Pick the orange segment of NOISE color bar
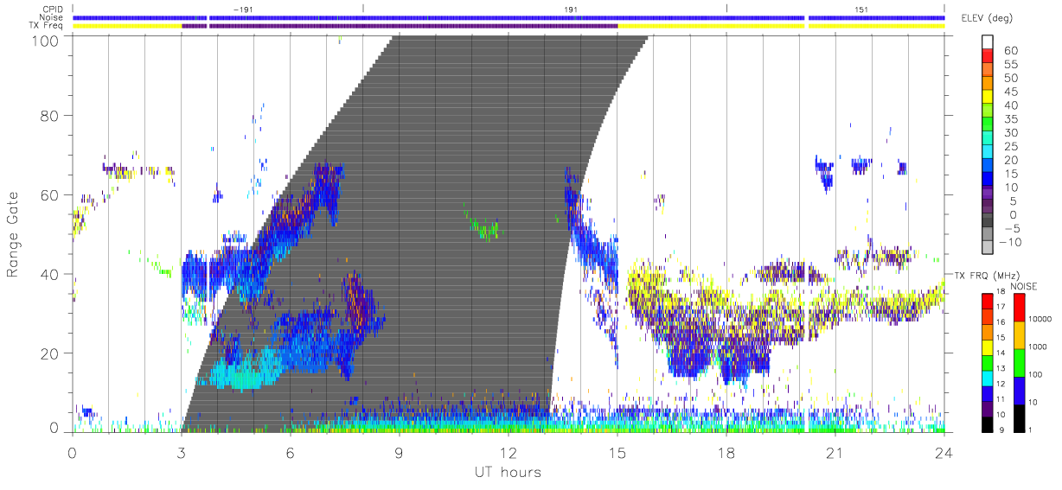Viewport: 1062px width, 490px height. [x=1018, y=334]
